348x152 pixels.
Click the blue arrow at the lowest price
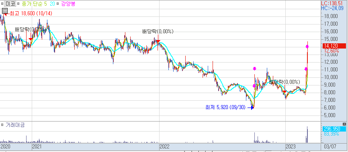pyautogui.click(x=251, y=108)
